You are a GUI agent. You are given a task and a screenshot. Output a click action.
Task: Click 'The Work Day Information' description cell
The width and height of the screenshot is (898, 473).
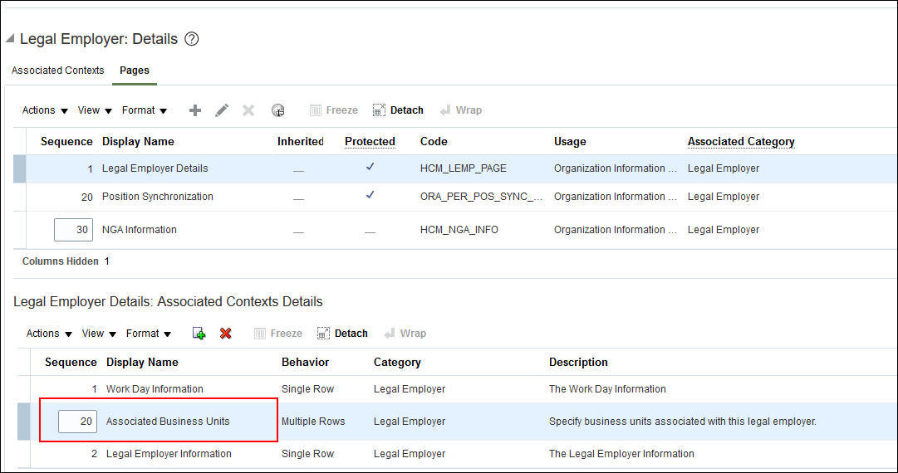click(x=607, y=389)
